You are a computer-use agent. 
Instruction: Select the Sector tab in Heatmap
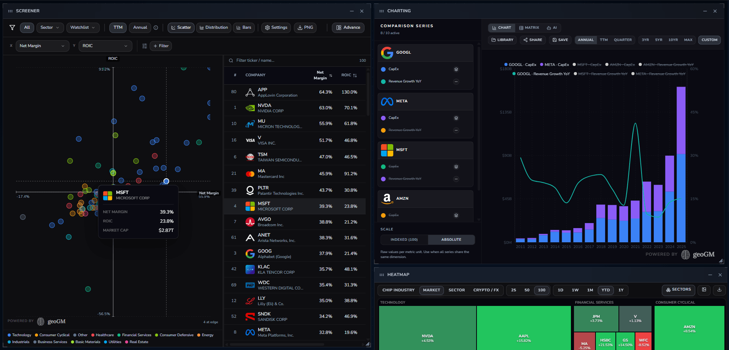point(457,290)
